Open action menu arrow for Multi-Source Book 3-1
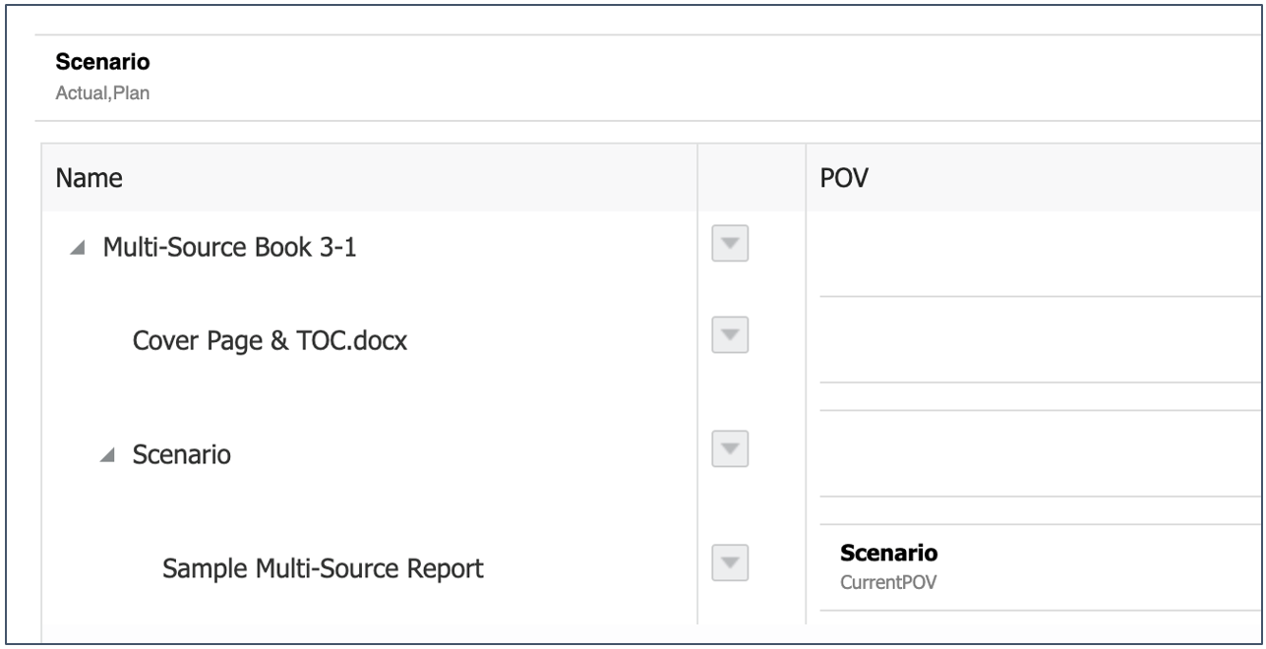Screen dimensions: 1266x649 click(x=730, y=247)
